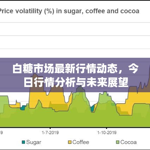Select the Sugar legend label

(33, 142)
